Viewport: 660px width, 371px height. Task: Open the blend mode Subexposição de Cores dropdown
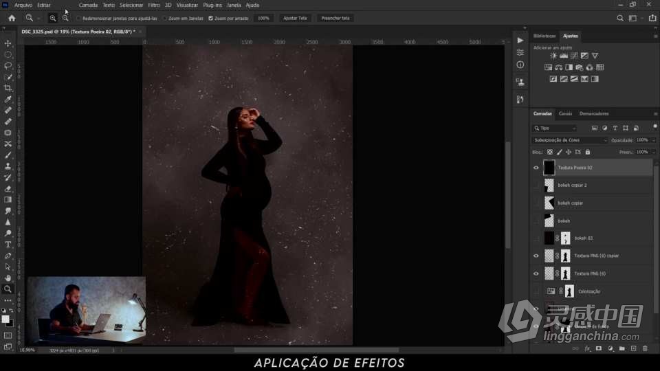(570, 140)
